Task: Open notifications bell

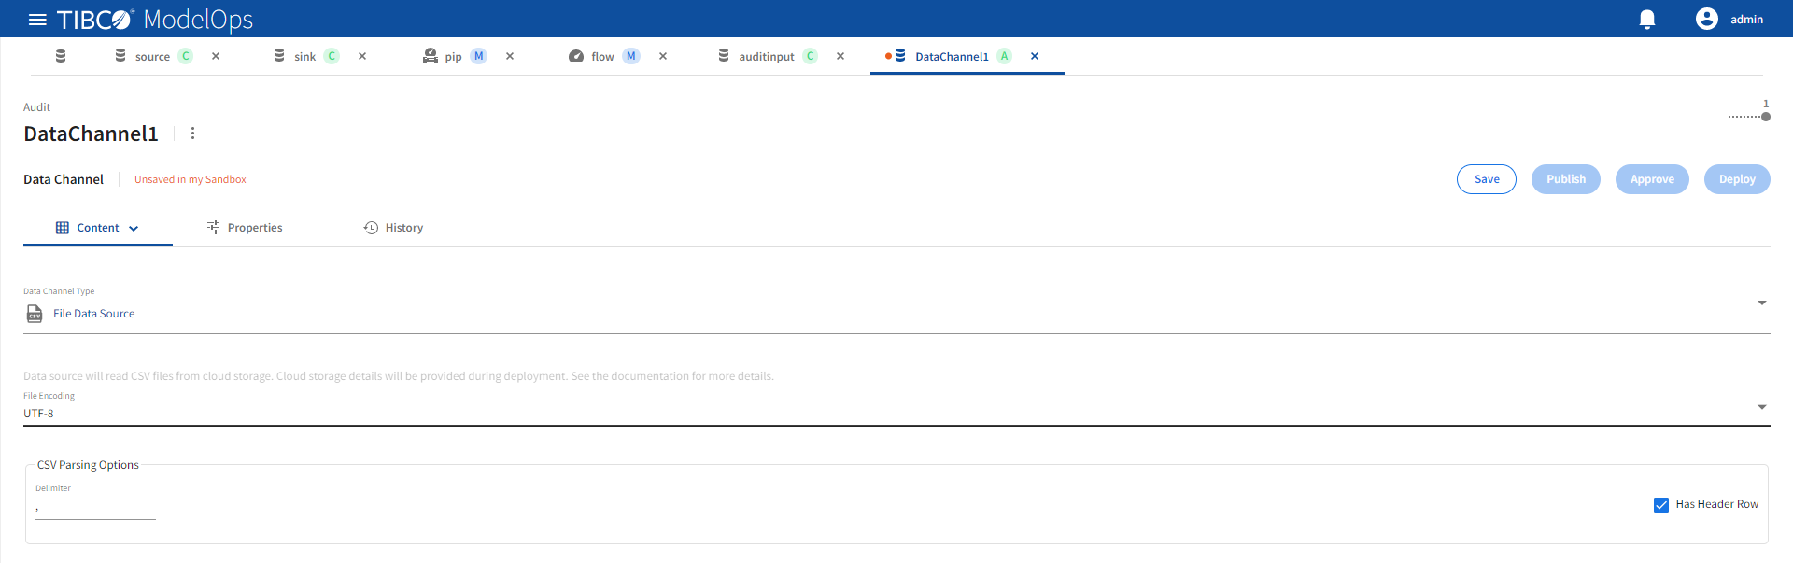Action: click(x=1647, y=20)
